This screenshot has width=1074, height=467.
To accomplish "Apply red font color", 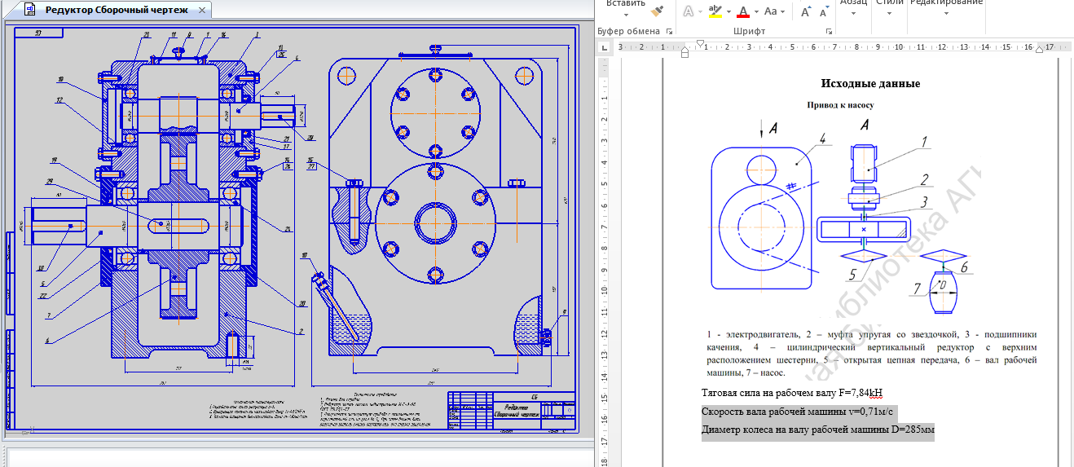I will point(742,11).
